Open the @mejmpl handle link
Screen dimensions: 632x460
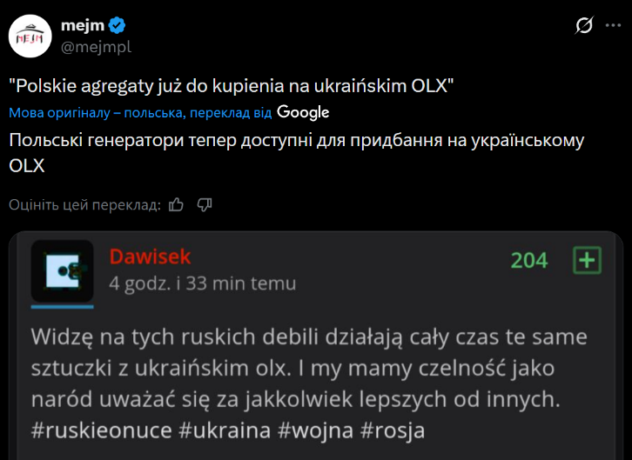pos(94,45)
